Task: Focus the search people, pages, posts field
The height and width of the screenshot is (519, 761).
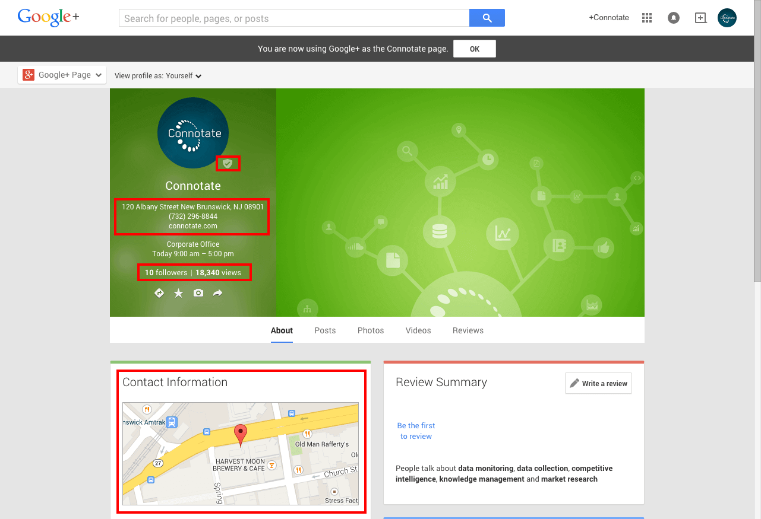Action: [x=294, y=18]
